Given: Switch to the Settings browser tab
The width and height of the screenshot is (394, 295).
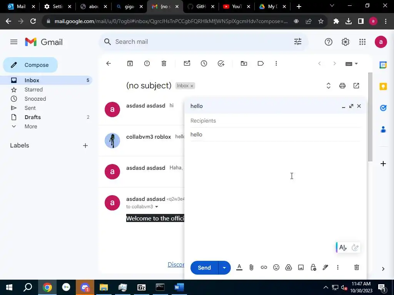Looking at the screenshot, I should point(58,7).
